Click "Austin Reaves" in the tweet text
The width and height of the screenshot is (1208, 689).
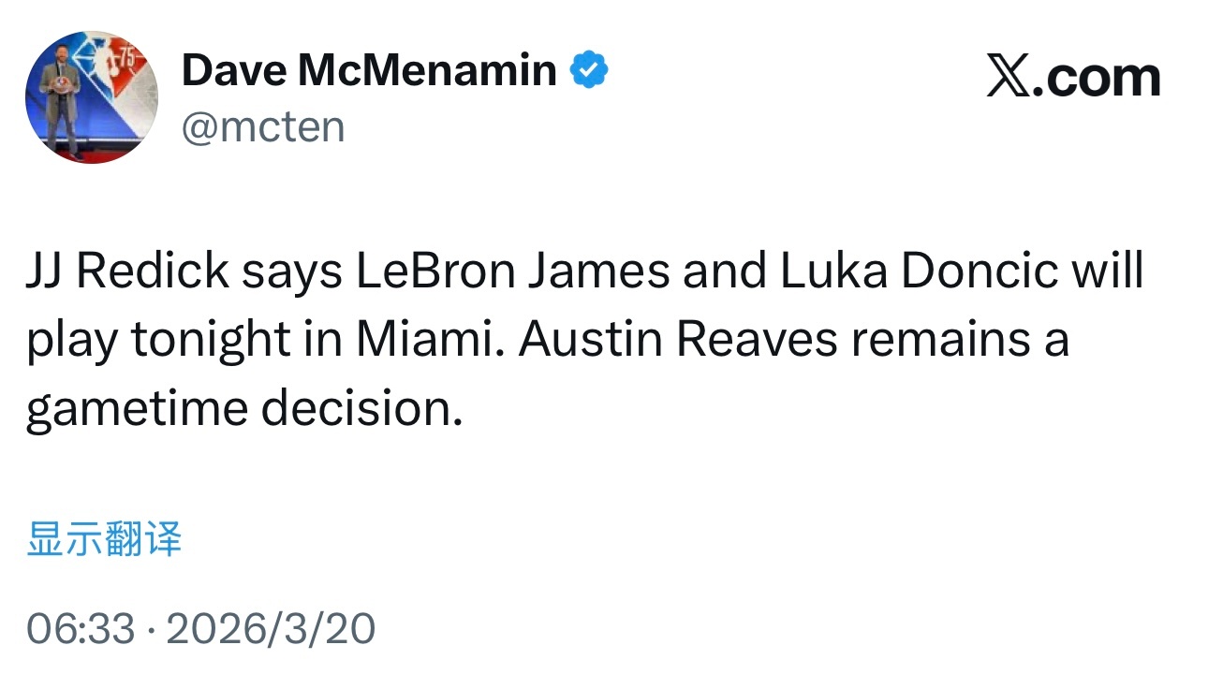[679, 340]
